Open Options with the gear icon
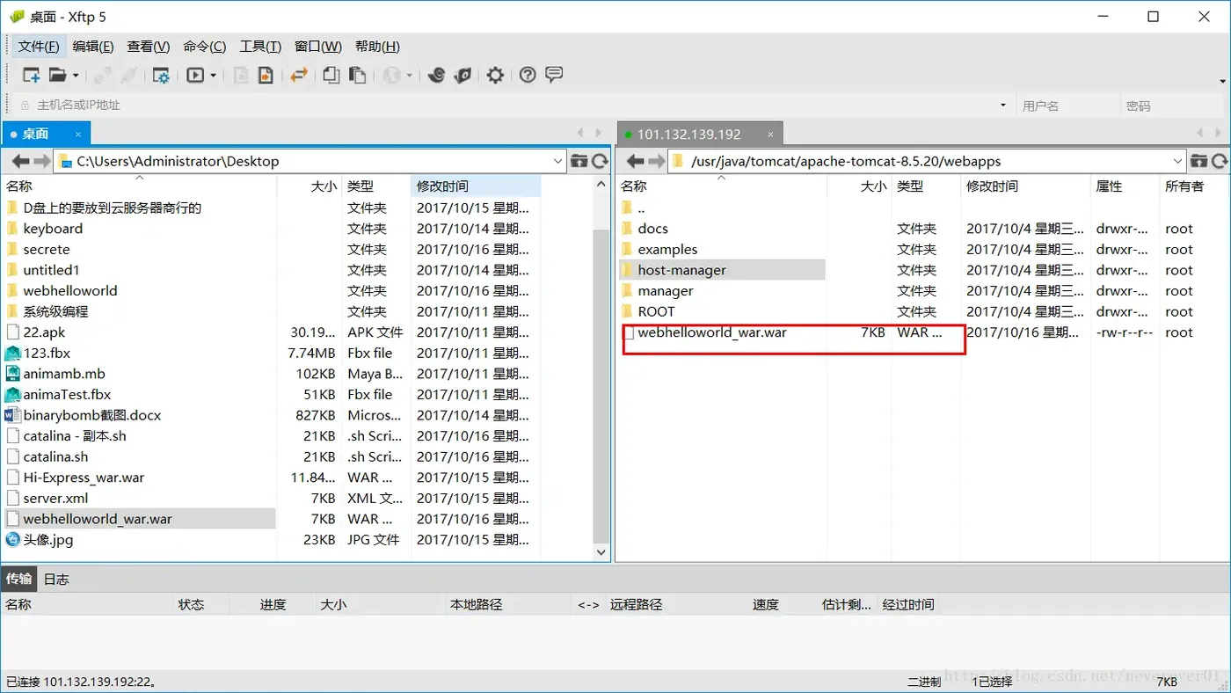Screen dimensions: 1231x693 pyautogui.click(x=495, y=76)
